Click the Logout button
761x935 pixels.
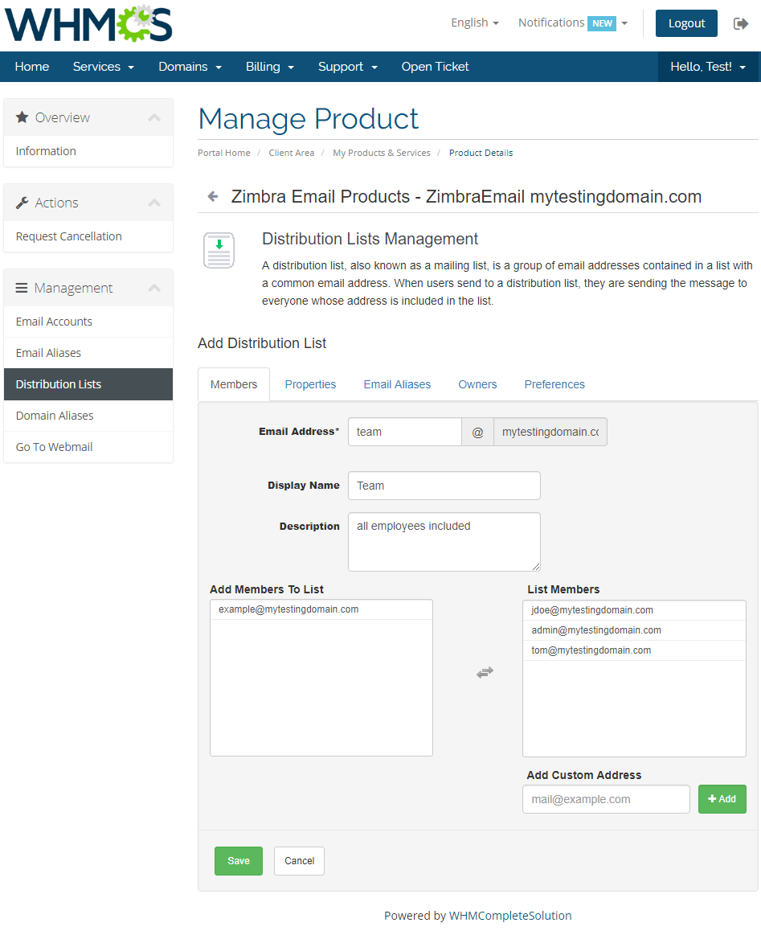coord(686,23)
